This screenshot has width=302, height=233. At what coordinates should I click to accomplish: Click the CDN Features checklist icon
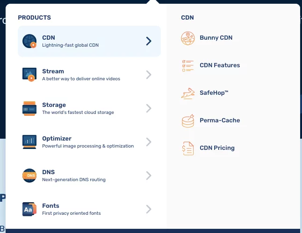point(188,66)
